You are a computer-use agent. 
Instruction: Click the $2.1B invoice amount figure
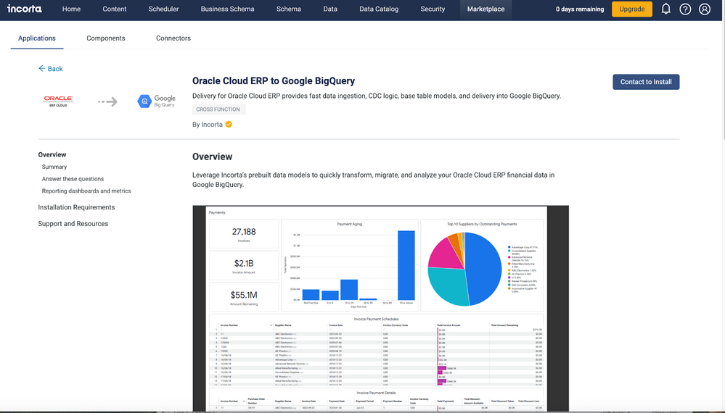[244, 265]
